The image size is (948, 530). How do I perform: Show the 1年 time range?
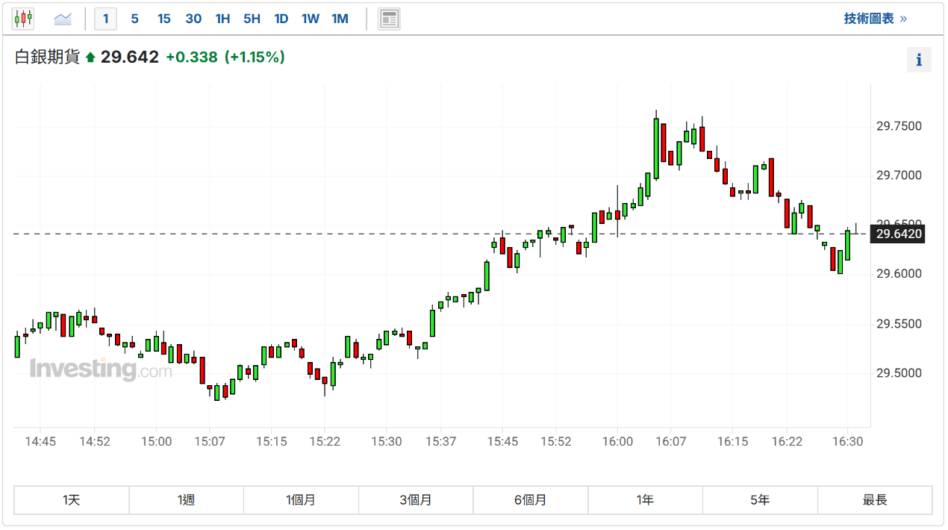coord(646,500)
